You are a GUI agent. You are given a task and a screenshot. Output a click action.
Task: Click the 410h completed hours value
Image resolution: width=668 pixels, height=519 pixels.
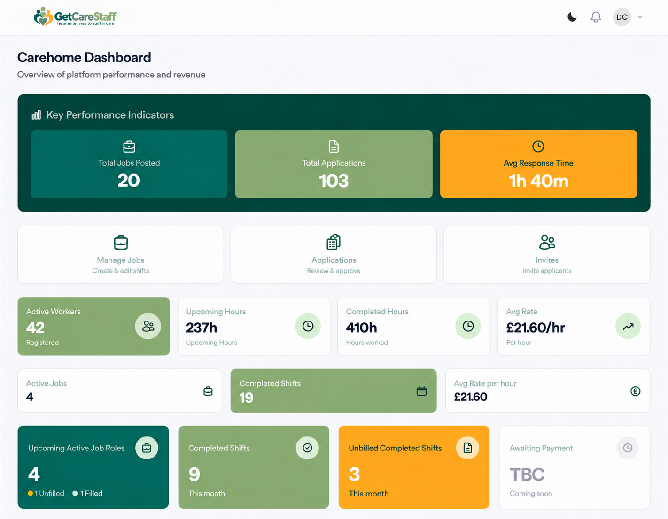(x=362, y=327)
